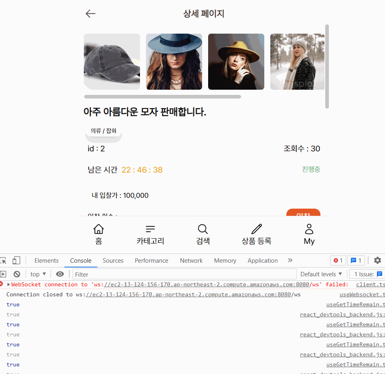The height and width of the screenshot is (374, 385).
Task: Activate the inspect element picker icon
Action: (x=3, y=261)
